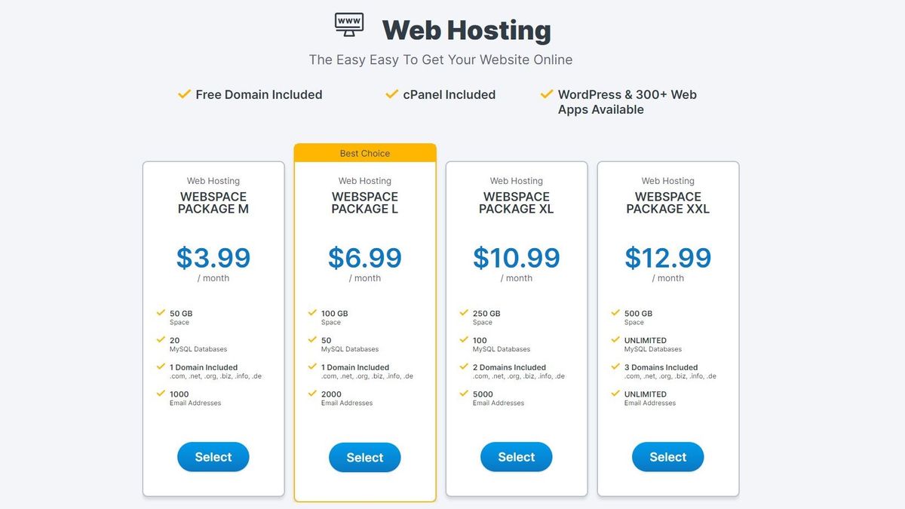Click the 1 Domain Included text in Package M
This screenshot has height=509, width=905.
point(204,367)
